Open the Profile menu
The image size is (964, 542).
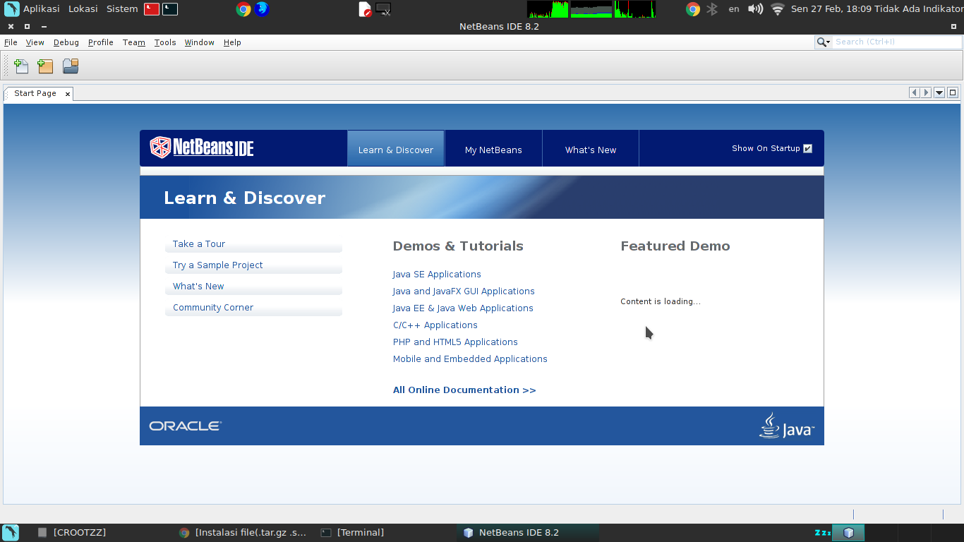pos(101,42)
